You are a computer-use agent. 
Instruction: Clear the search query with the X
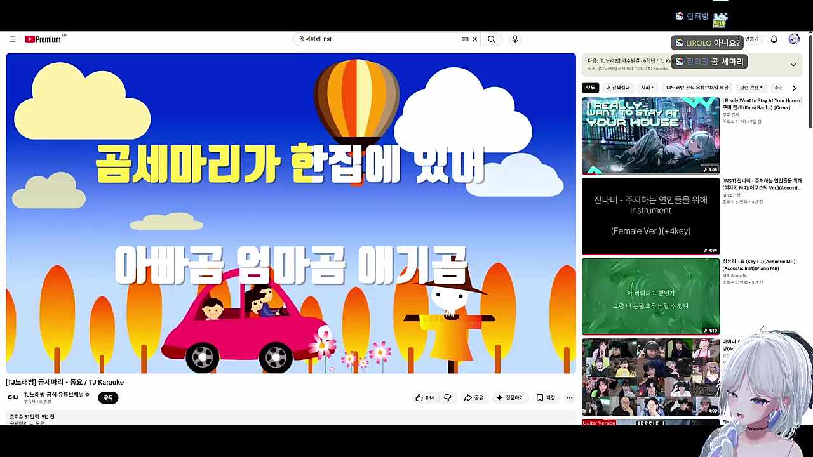(474, 39)
